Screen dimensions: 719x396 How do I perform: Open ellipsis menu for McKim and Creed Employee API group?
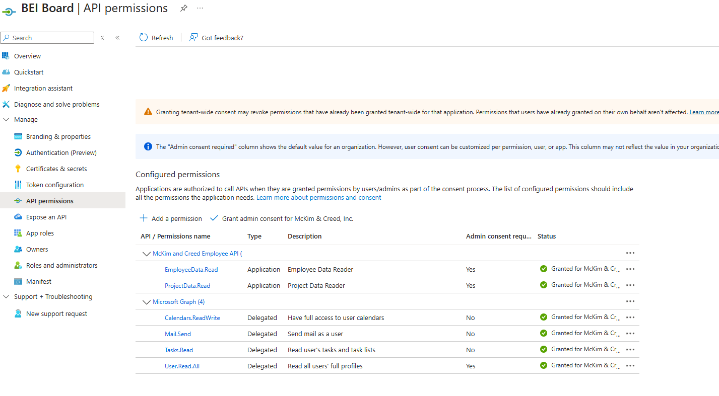point(630,253)
